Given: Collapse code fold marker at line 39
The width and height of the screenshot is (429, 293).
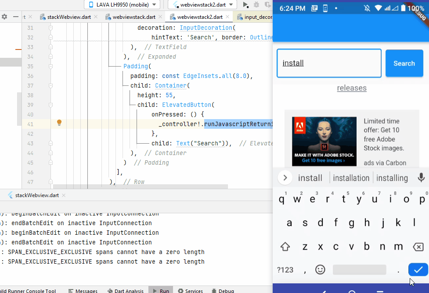Looking at the screenshot, I should [x=50, y=105].
